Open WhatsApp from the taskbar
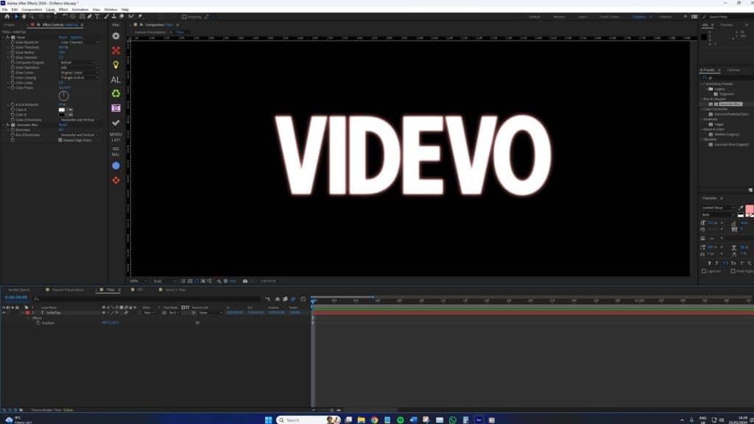The width and height of the screenshot is (754, 424). [453, 420]
